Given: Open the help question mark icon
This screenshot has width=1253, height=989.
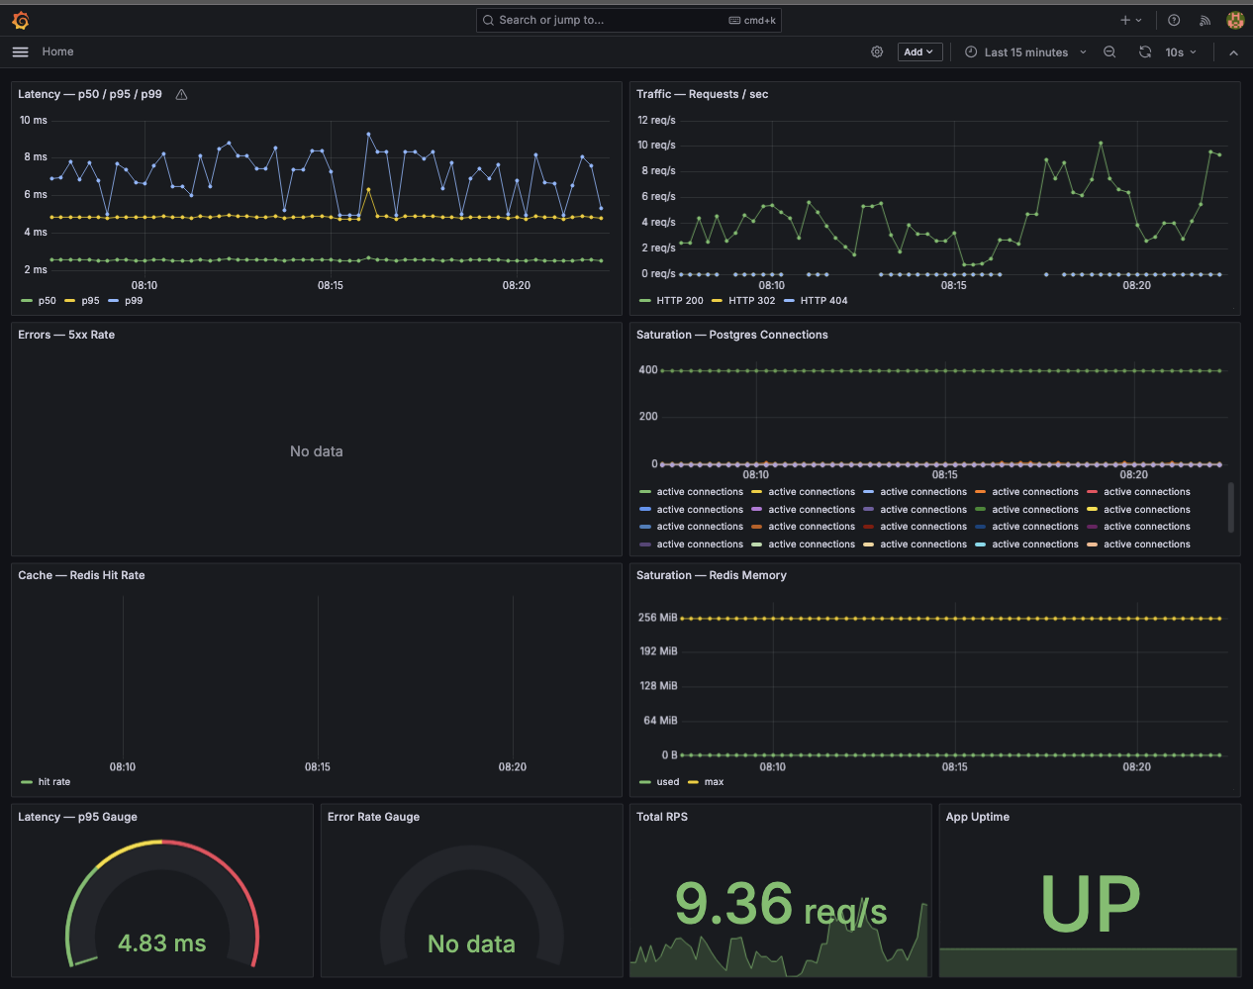Looking at the screenshot, I should click(1174, 20).
